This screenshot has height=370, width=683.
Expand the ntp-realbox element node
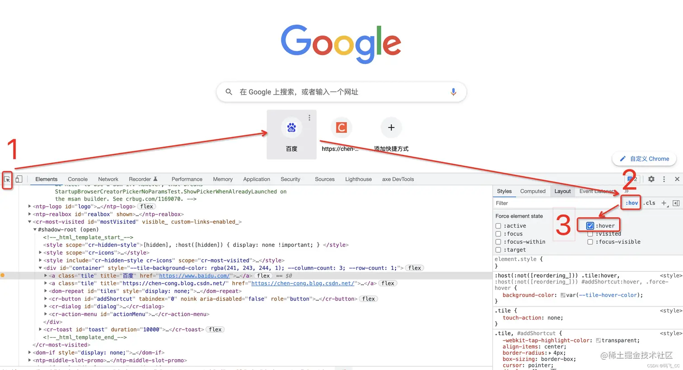30,214
